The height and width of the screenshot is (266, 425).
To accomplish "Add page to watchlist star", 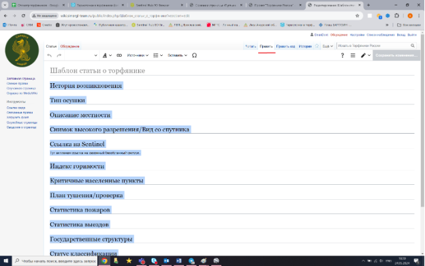I will tap(317, 46).
